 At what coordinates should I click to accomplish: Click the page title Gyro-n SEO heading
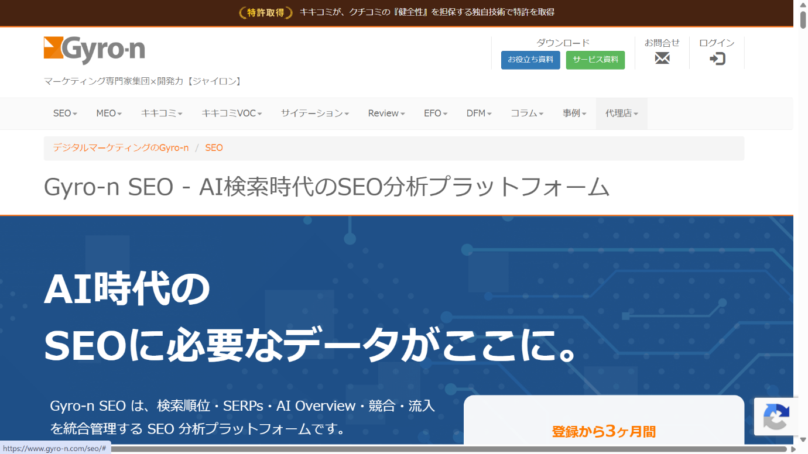(x=327, y=187)
